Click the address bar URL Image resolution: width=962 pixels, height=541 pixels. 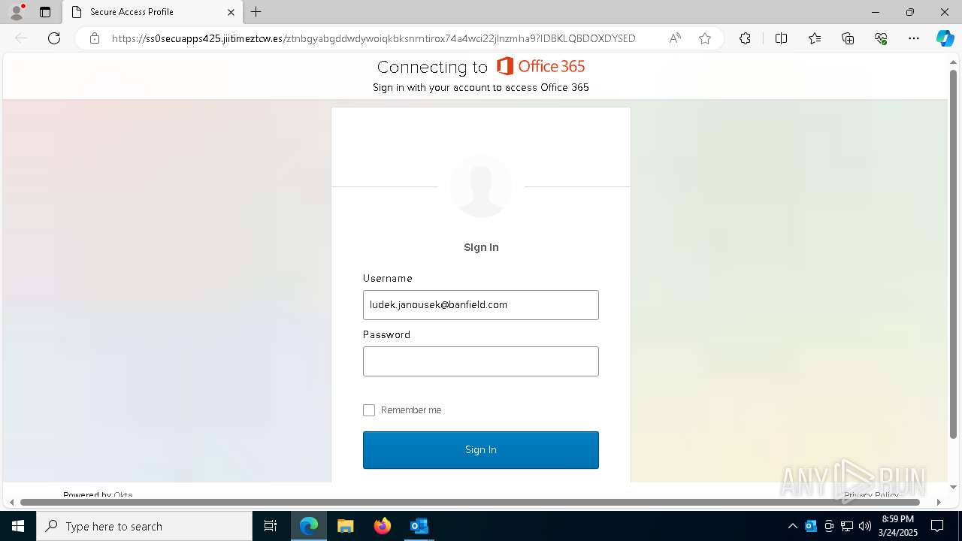pos(374,38)
